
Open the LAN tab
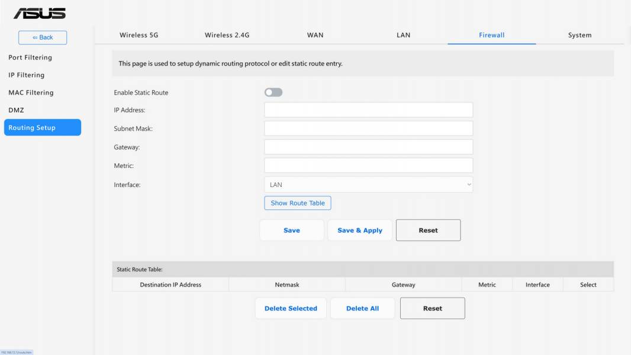(x=403, y=35)
